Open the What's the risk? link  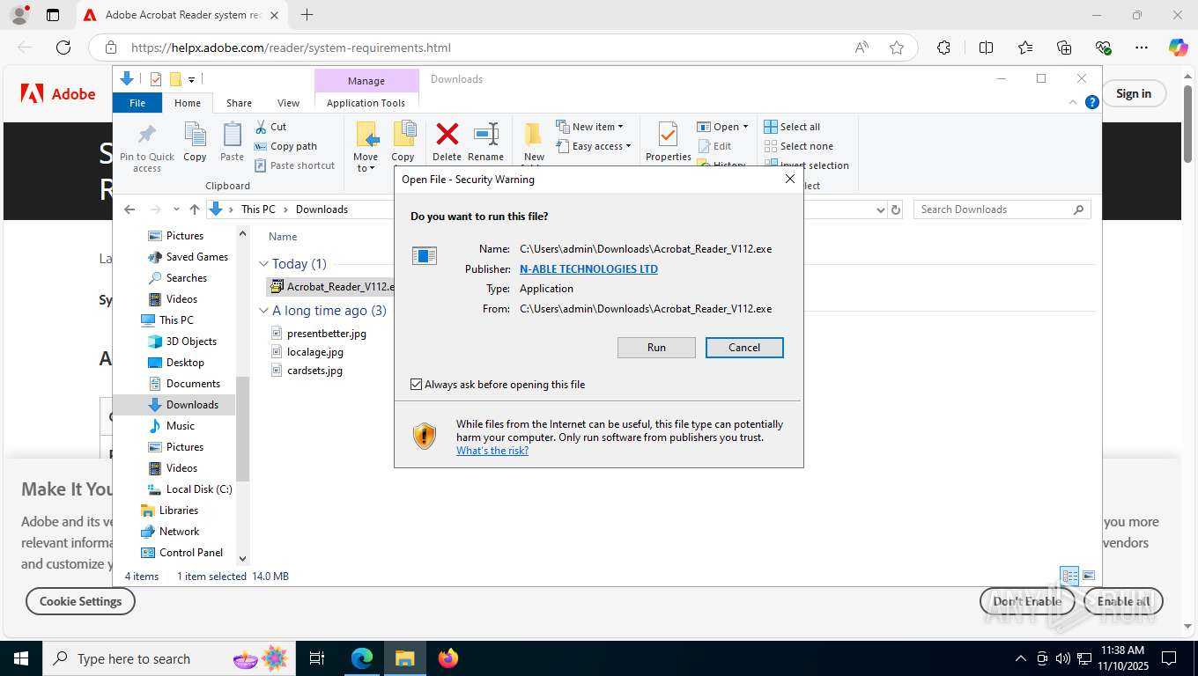point(492,451)
